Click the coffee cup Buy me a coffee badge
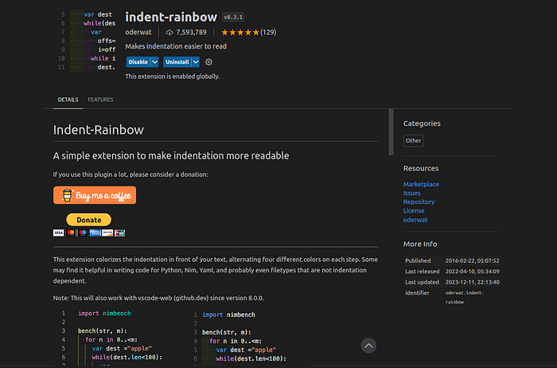 (95, 195)
